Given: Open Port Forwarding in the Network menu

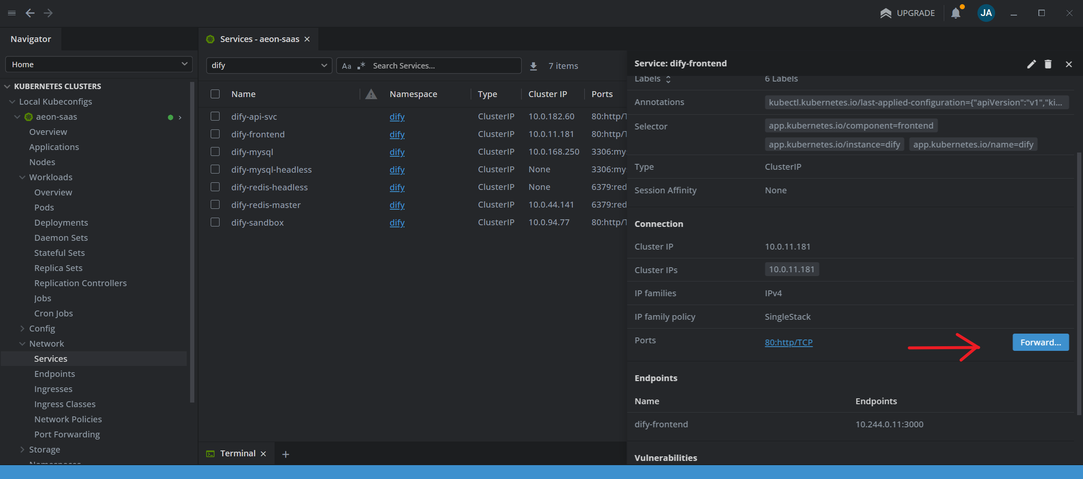Looking at the screenshot, I should tap(67, 434).
